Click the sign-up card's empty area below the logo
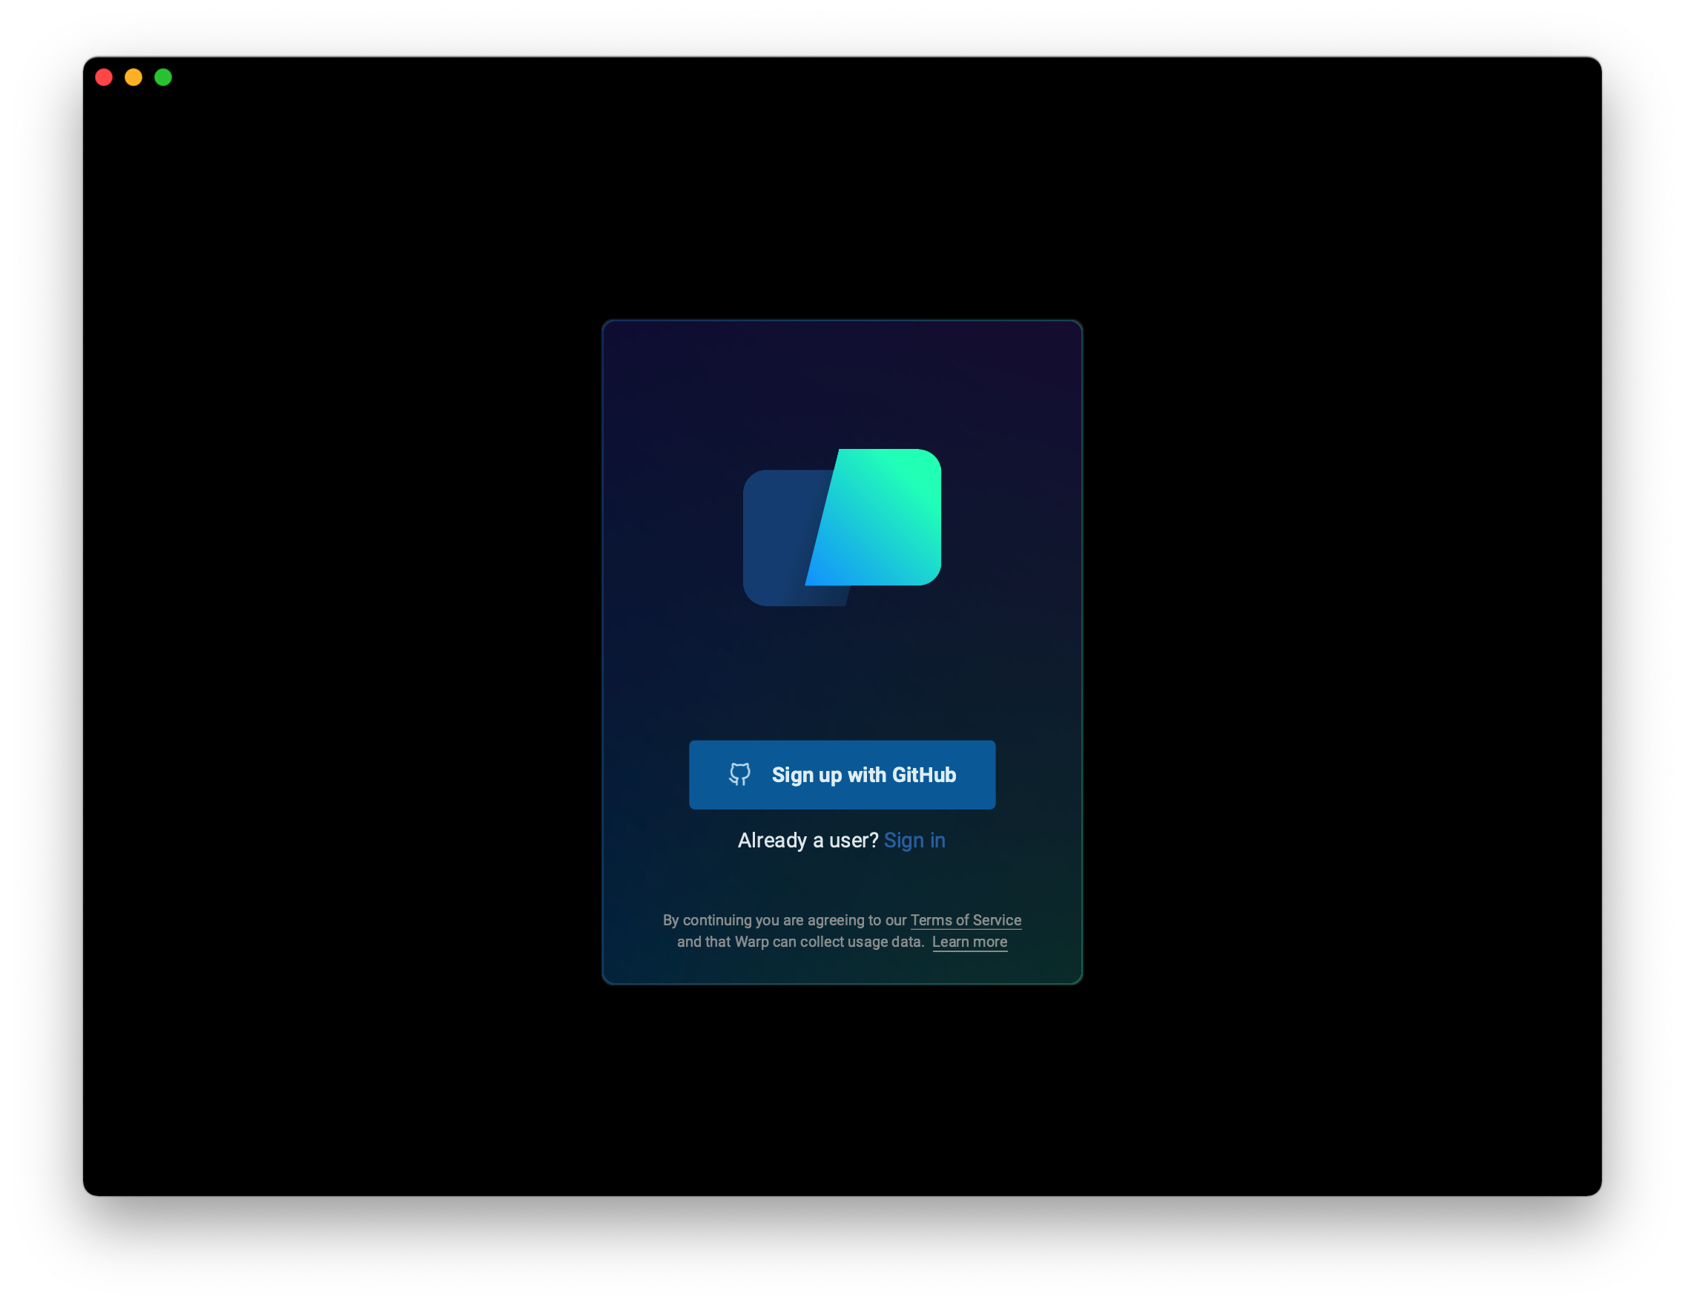This screenshot has width=1685, height=1306. click(x=842, y=672)
